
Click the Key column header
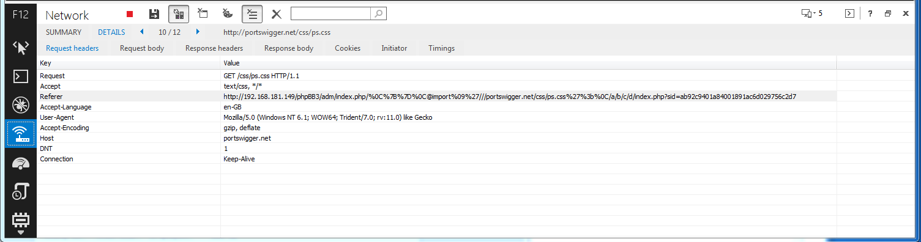(129, 63)
